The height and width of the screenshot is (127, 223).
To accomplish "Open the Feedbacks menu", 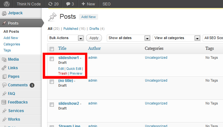I will (18, 102).
